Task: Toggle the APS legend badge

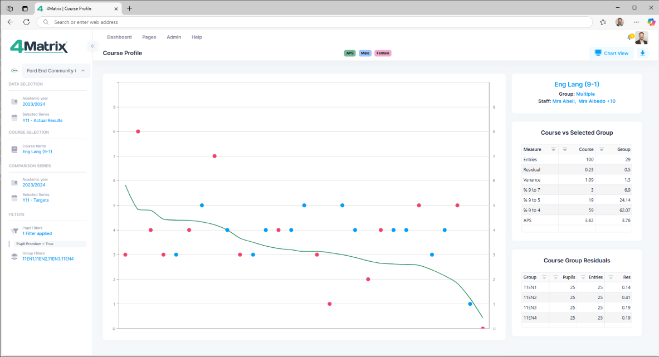Action: 350,53
